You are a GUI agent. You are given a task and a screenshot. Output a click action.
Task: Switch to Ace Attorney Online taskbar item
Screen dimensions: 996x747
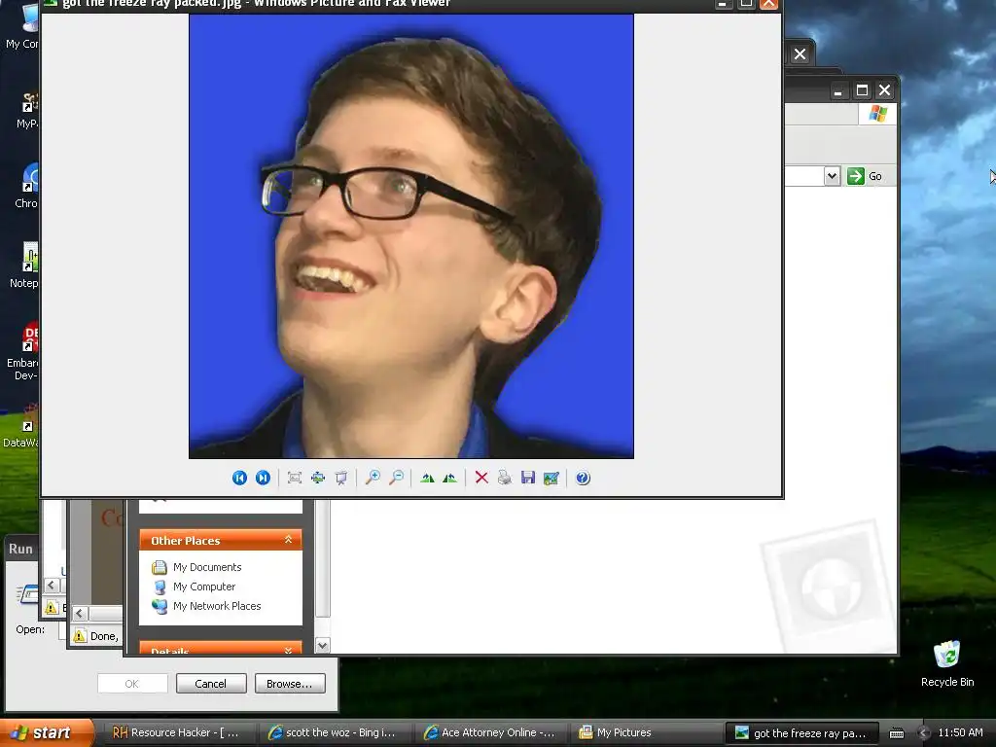pos(488,732)
